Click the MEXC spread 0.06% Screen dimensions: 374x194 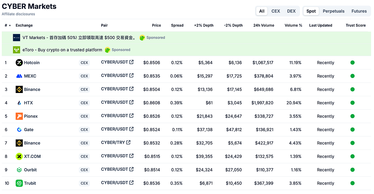click(x=176, y=76)
